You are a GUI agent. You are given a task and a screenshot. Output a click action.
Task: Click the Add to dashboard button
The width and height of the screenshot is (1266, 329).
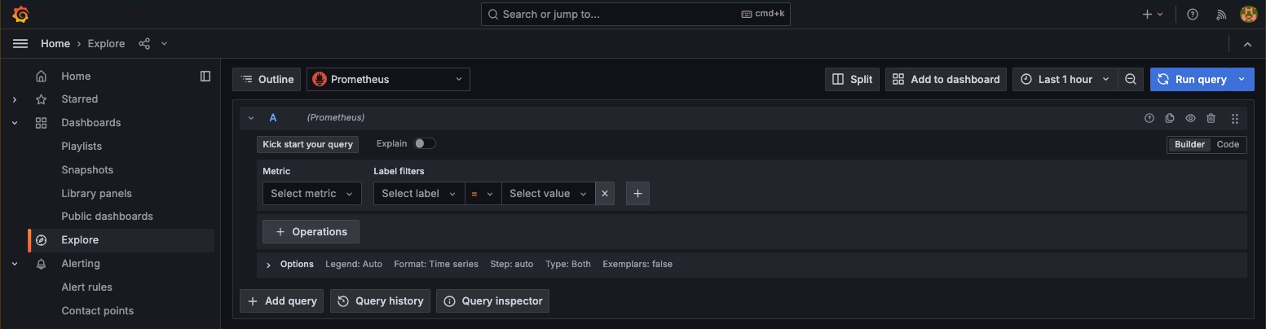click(946, 79)
